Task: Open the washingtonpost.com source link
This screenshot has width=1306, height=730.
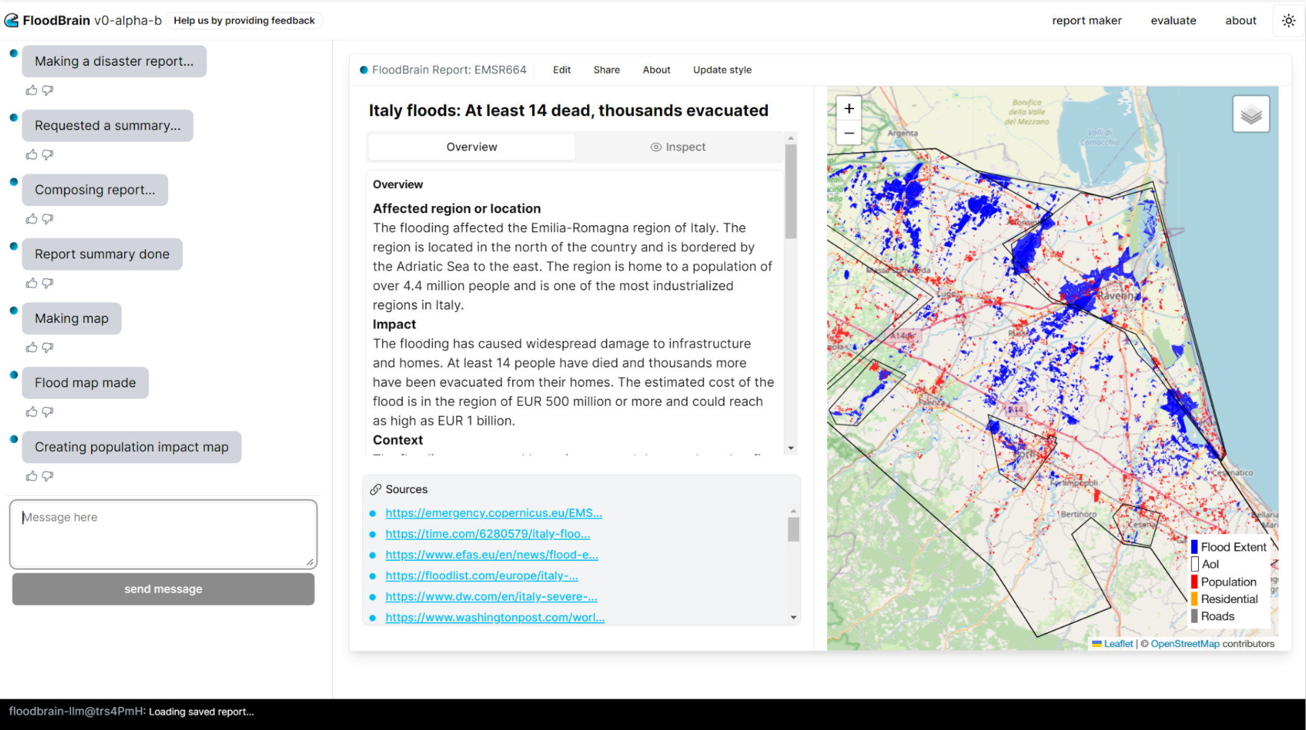Action: 495,617
